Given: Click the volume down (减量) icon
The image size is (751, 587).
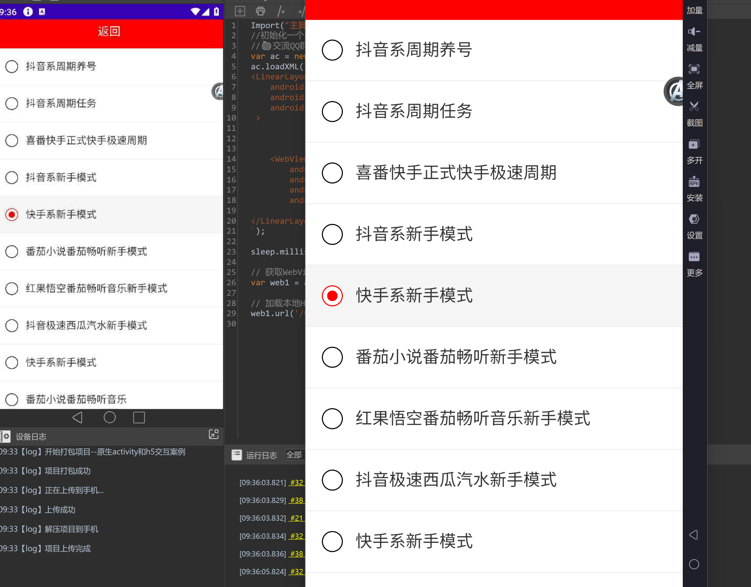Looking at the screenshot, I should 693,32.
